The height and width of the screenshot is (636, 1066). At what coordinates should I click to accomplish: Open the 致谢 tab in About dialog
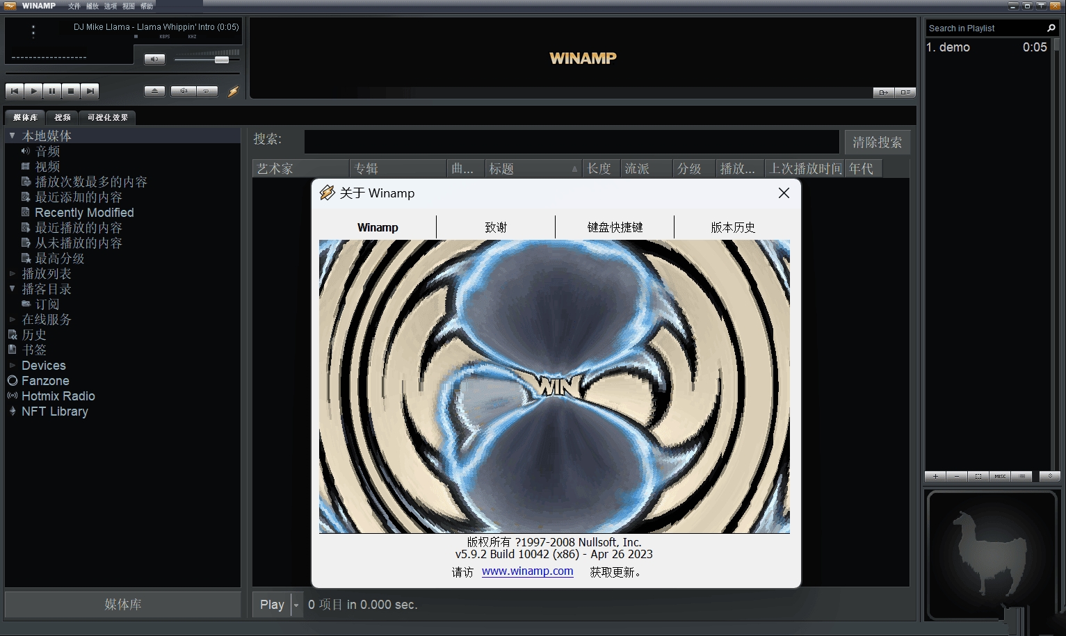pos(496,227)
